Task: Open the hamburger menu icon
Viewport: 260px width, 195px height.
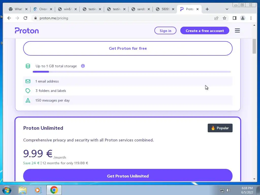Action: 237,30
